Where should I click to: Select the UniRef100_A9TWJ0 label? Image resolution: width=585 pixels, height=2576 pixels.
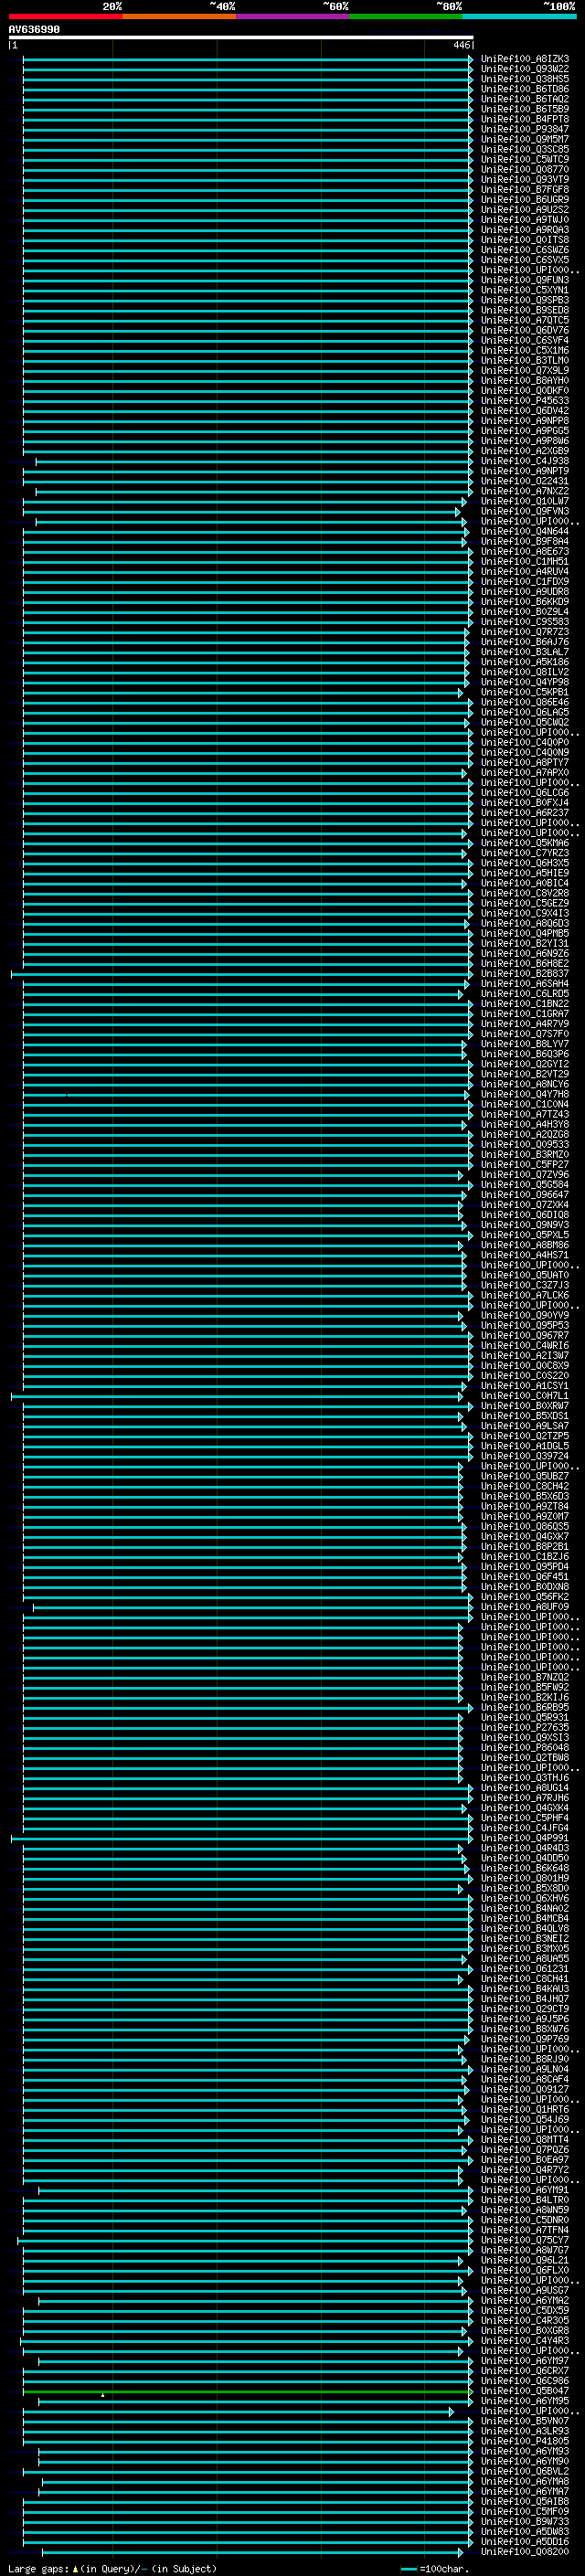(524, 219)
